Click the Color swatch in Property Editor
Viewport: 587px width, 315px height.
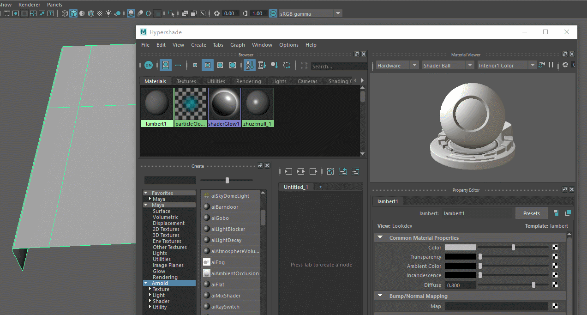[460, 248]
